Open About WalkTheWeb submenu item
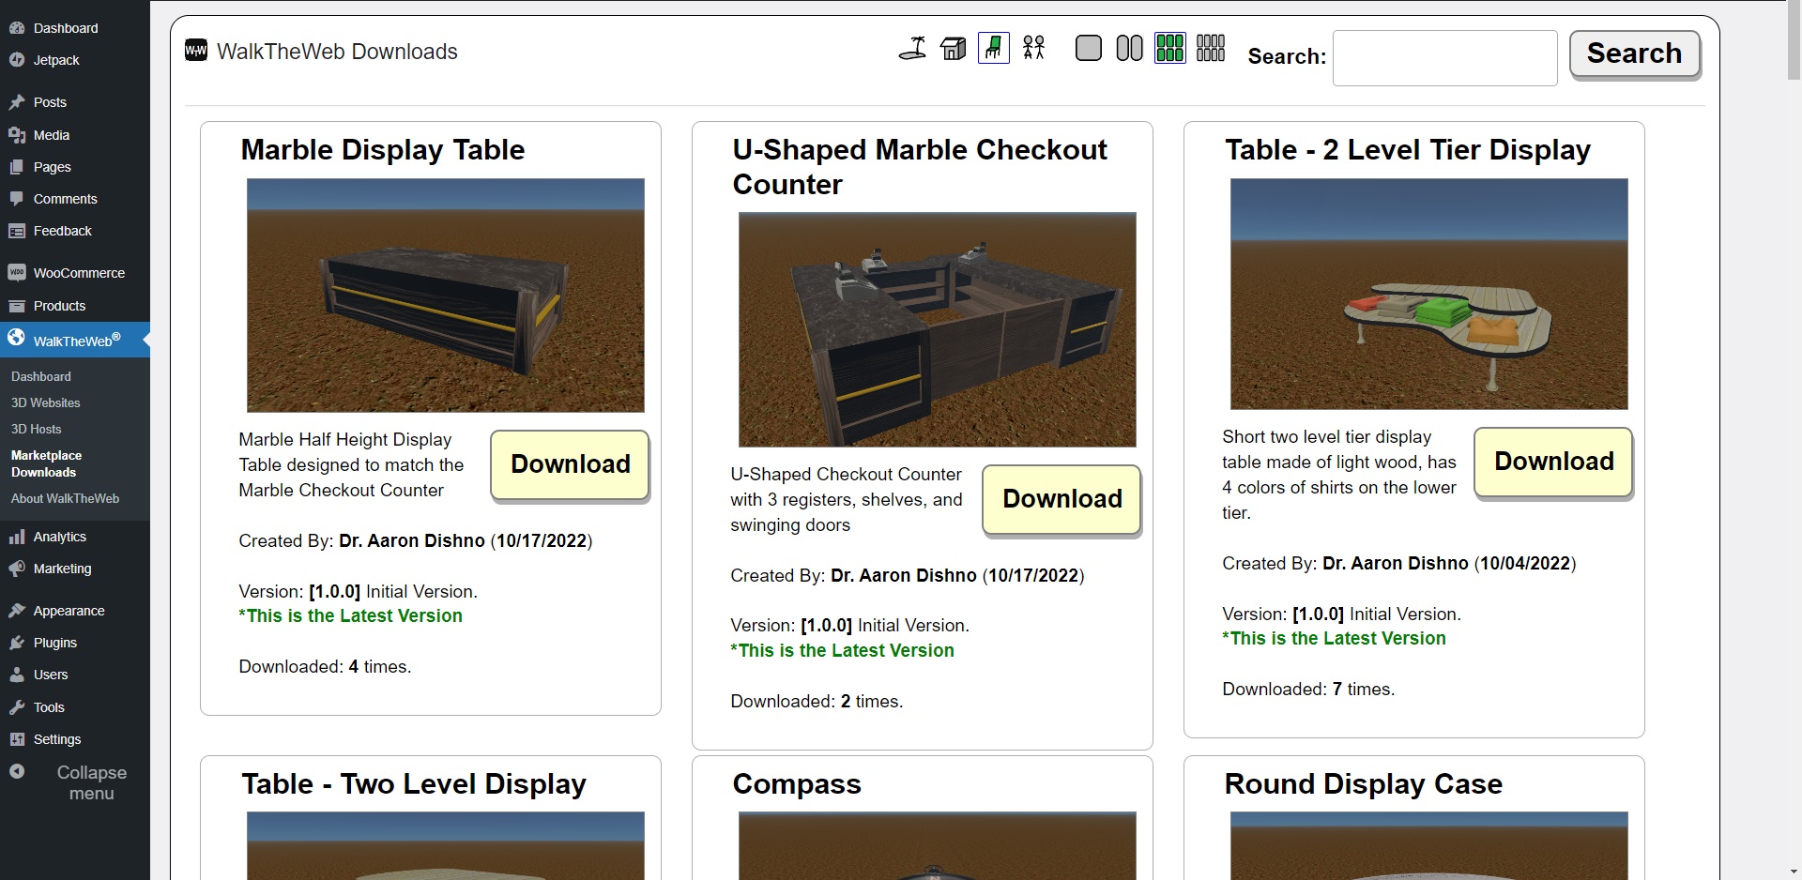 [x=66, y=498]
